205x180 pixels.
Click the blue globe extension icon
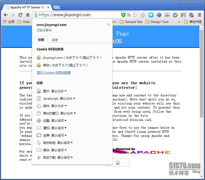(159, 15)
